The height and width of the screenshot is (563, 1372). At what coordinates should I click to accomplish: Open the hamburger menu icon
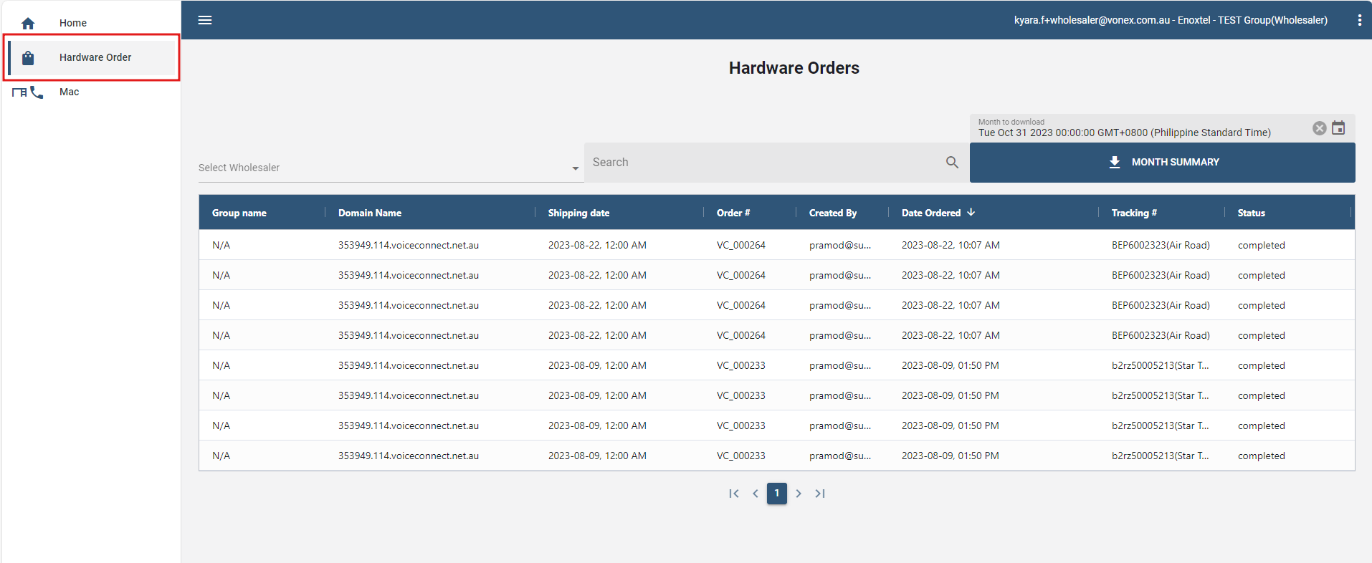pos(205,20)
